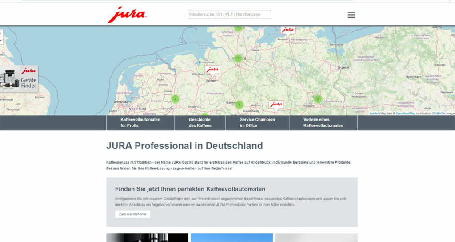
Task: Open the Geräte Finder side widget
Action: (19, 79)
